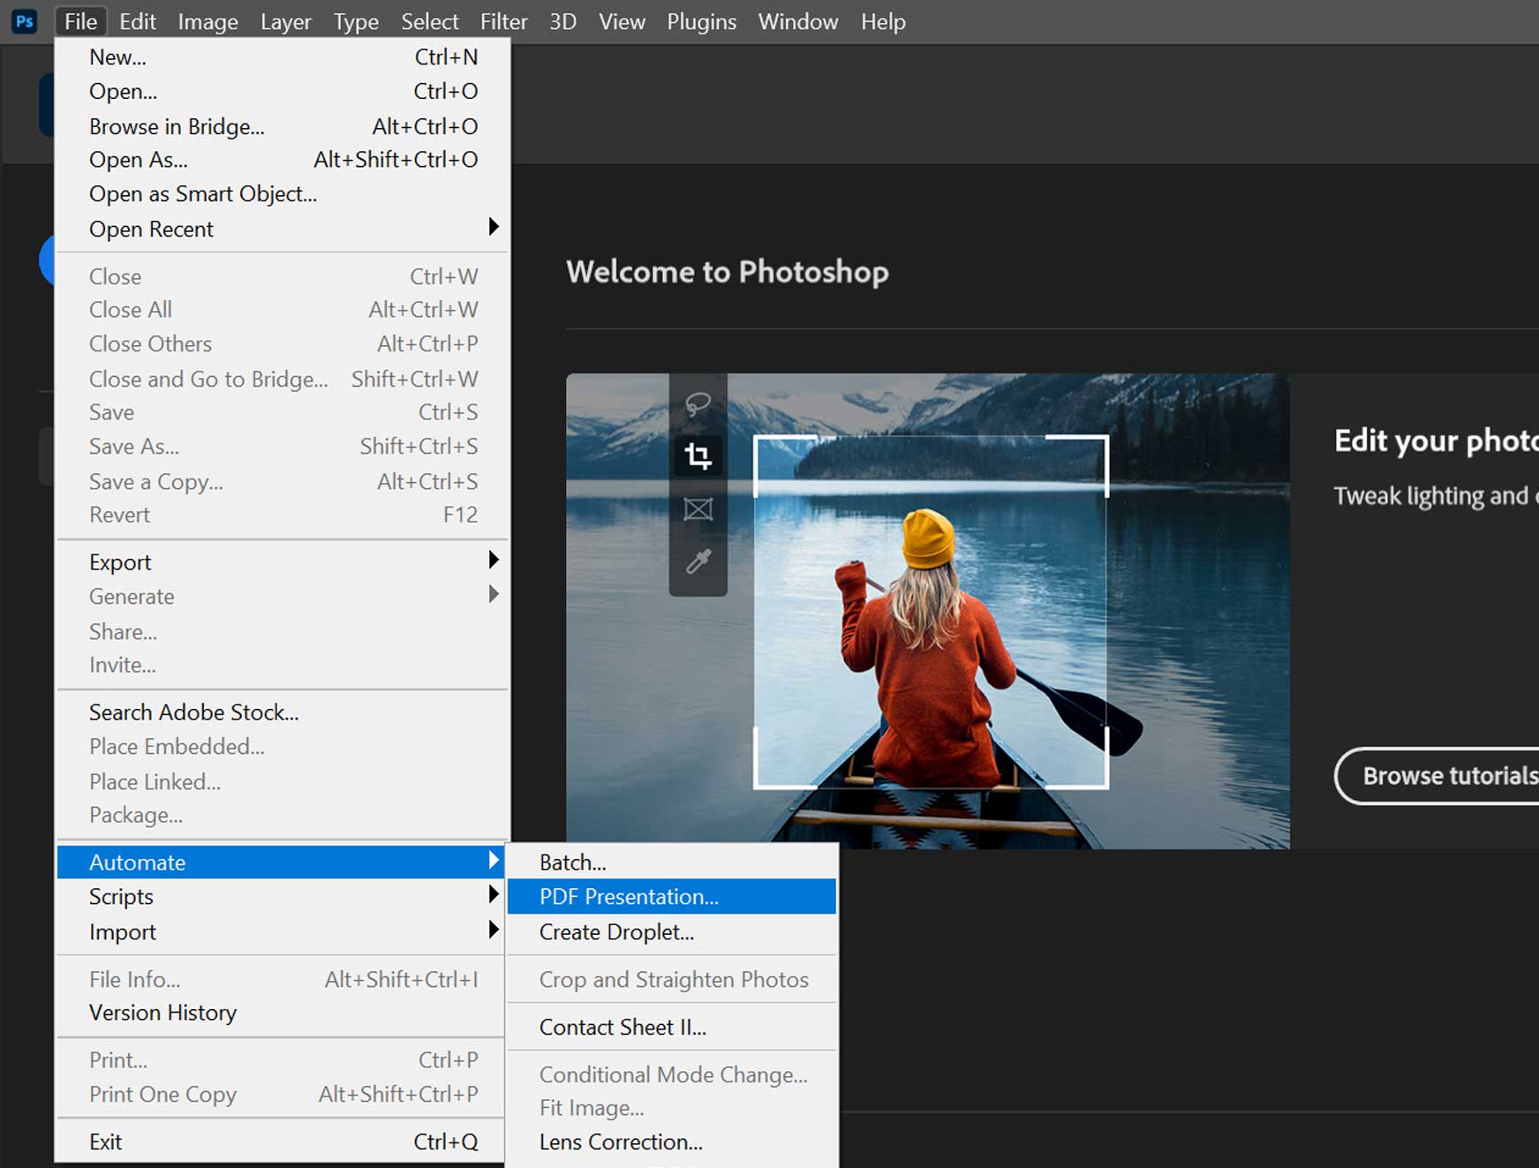Choose Open... from File menu
1539x1168 pixels.
[x=283, y=91]
